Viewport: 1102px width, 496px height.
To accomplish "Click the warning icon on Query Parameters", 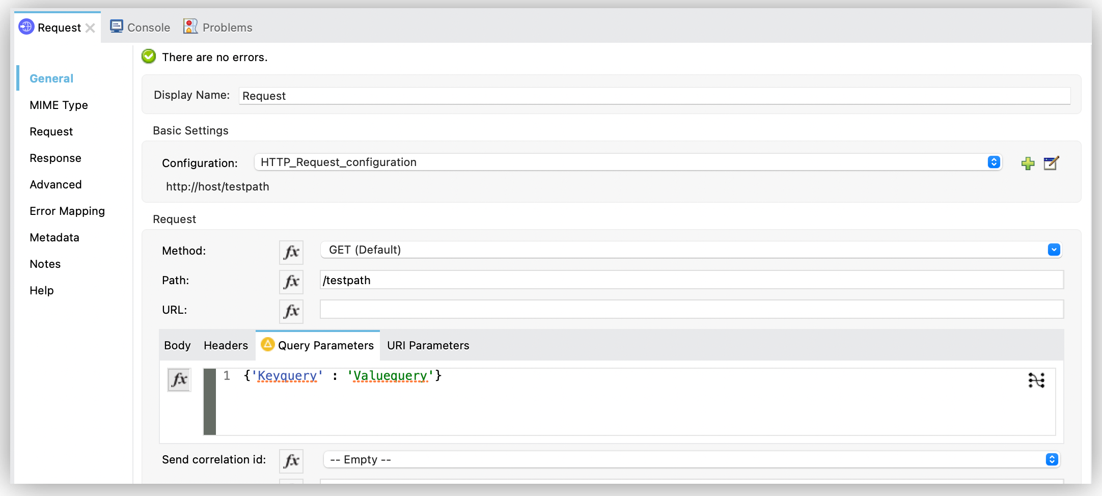I will coord(268,345).
